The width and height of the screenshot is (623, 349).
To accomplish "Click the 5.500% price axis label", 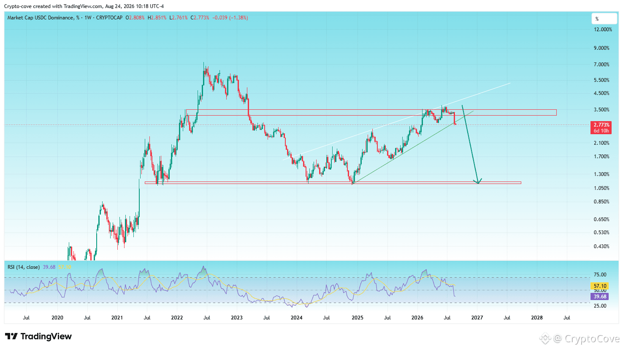I will (601, 80).
